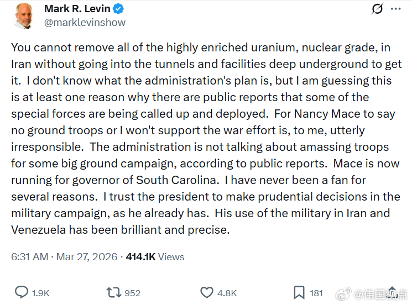Open the @marklevinshow handle link
The image size is (412, 305).
click(84, 23)
